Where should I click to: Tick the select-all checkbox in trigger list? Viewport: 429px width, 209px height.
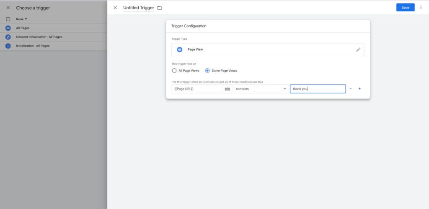[x=8, y=19]
